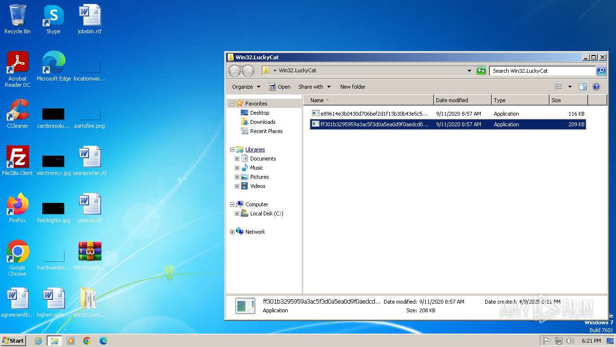Screen dimensions: 616x347
Task: Open Google Chrome desktop shortcut
Action: tap(17, 258)
